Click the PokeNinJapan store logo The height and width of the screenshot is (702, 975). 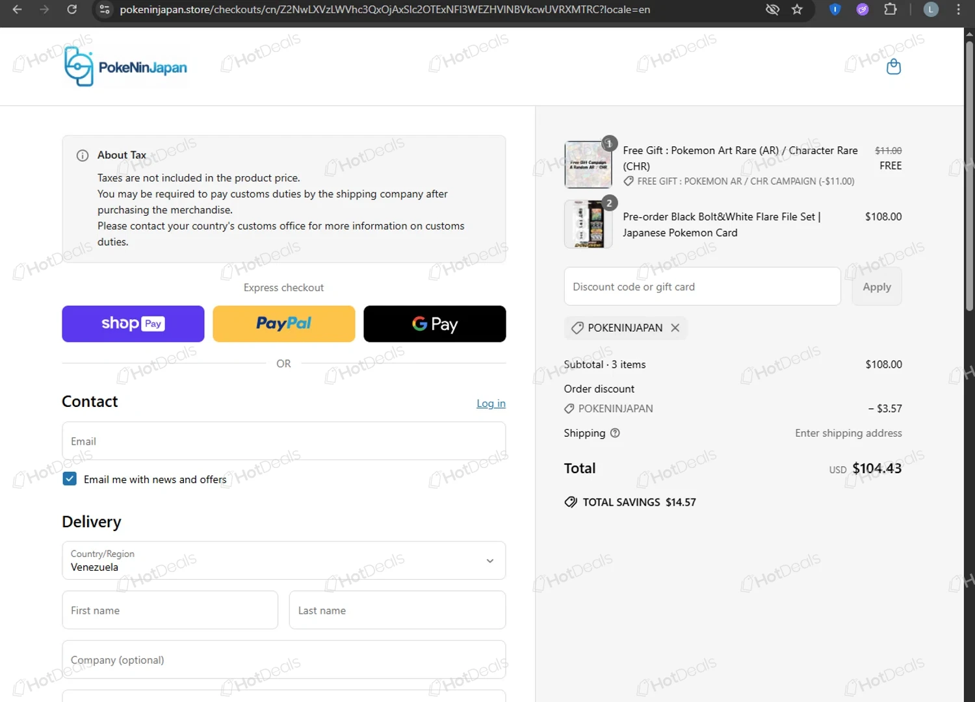(126, 67)
